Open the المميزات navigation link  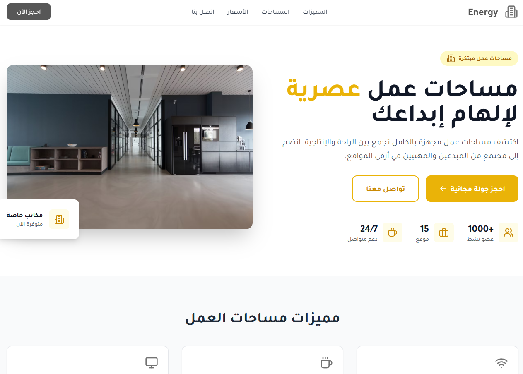315,12
